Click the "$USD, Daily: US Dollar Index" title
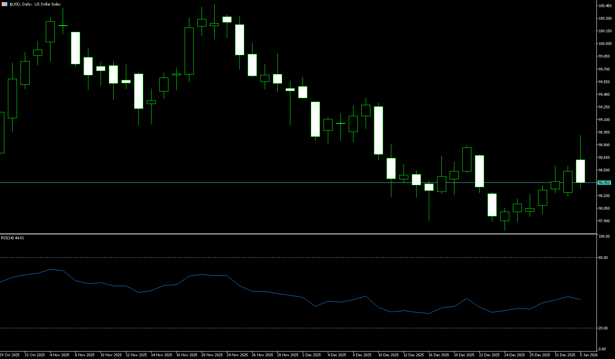This screenshot has width=615, height=359. point(35,4)
